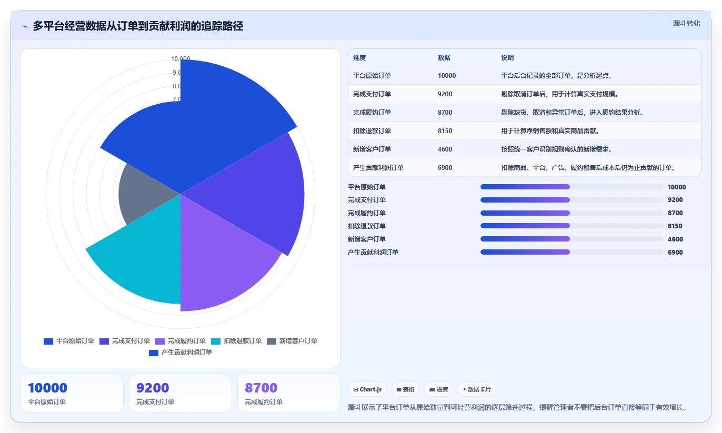Click the 扣除退款订单 progress bar
This screenshot has width=722, height=433.
point(571,226)
